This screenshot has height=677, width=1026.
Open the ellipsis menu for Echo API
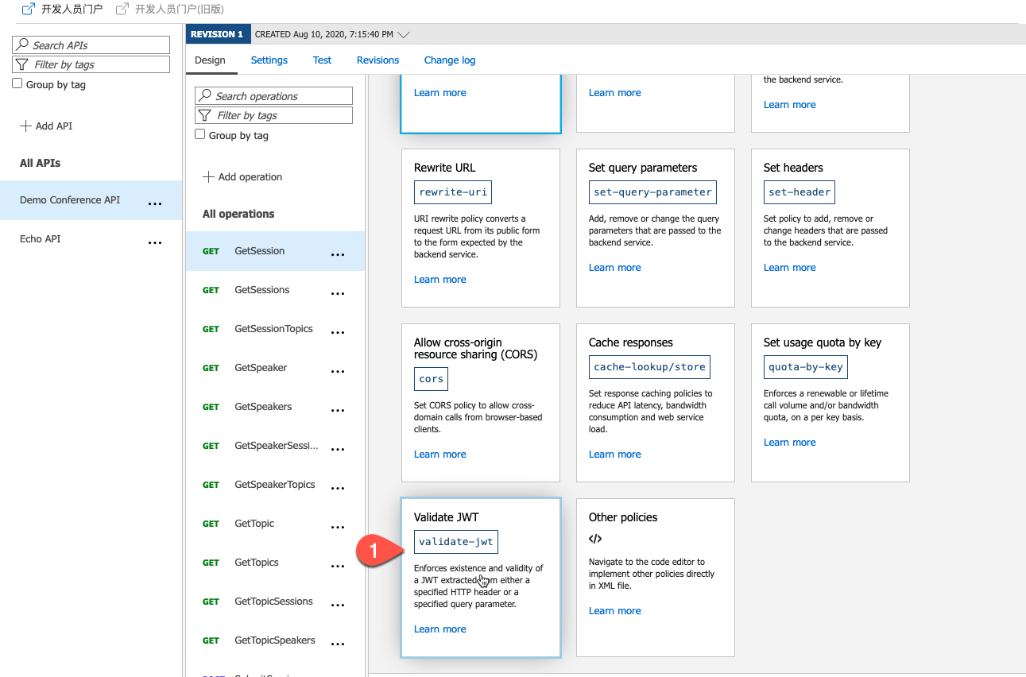click(x=155, y=241)
